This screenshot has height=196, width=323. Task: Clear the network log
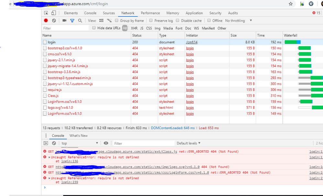click(54, 20)
